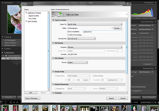Viewport: 159px width, 111px height.
Task: Open the Plug-in Manager
Action: (32, 98)
